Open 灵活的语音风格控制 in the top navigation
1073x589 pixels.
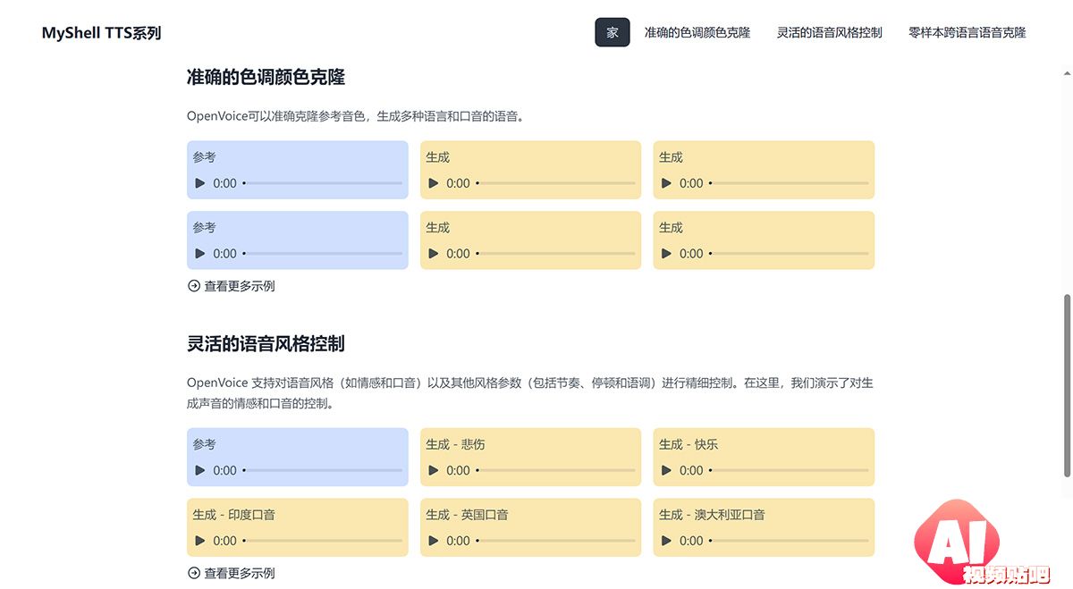coord(830,32)
